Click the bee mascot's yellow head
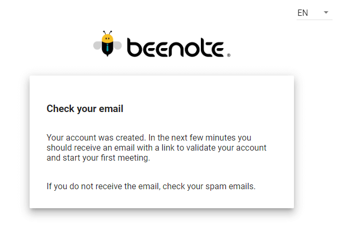Viewport: 350px width, 232px height. tap(107, 39)
